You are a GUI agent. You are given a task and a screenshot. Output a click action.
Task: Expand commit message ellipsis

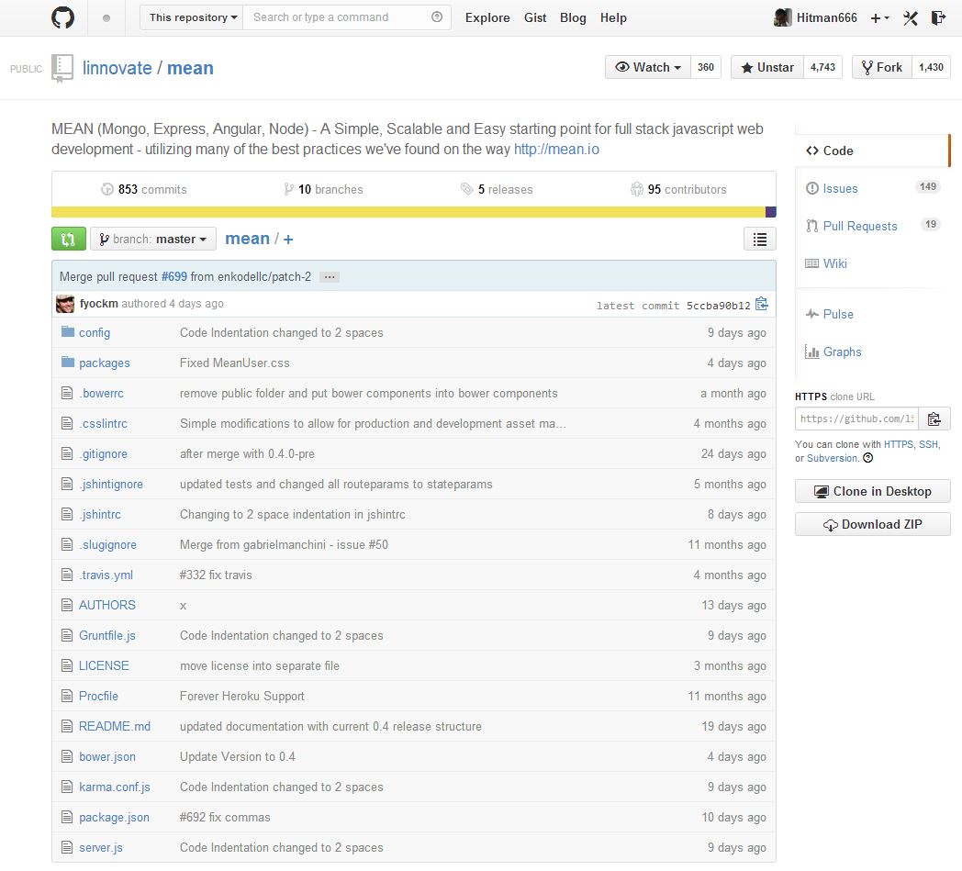point(330,276)
